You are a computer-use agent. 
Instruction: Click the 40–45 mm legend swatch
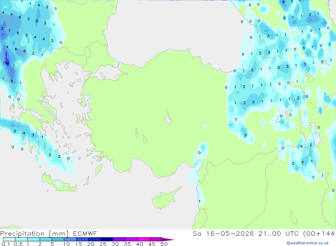(143, 239)
